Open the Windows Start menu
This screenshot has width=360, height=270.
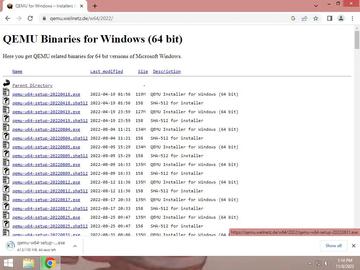coord(8,263)
